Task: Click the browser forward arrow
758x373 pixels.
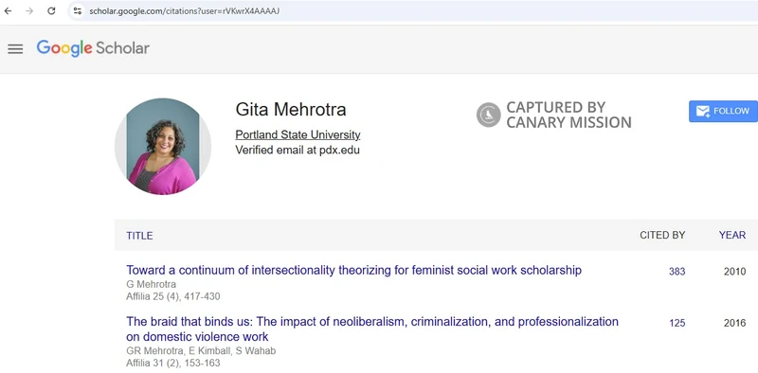Action: pos(29,10)
